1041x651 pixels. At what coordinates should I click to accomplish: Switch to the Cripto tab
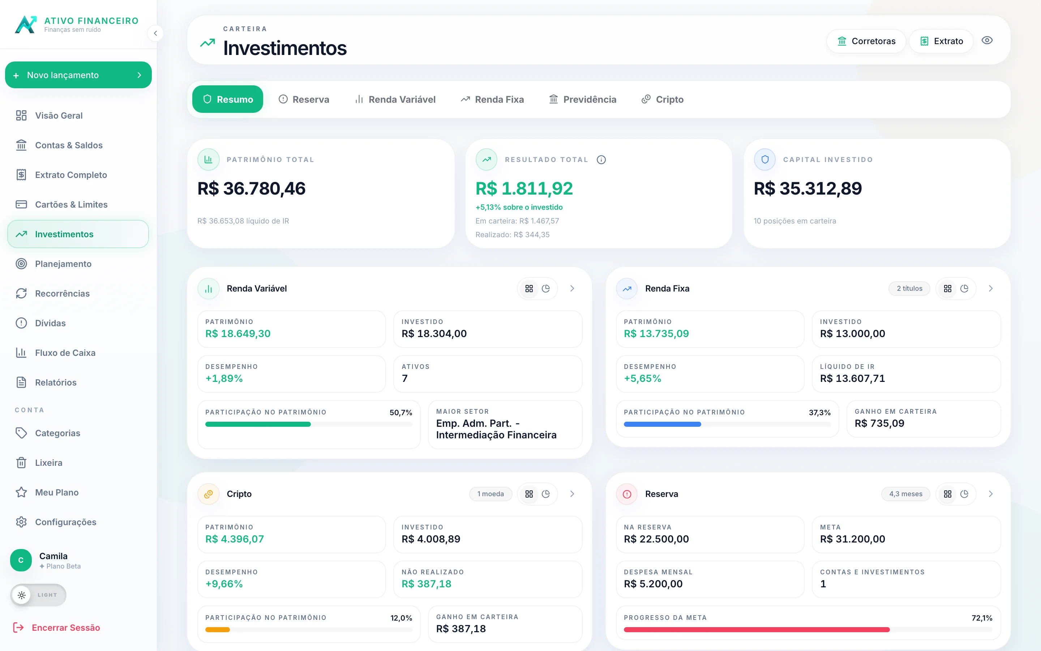tap(662, 99)
